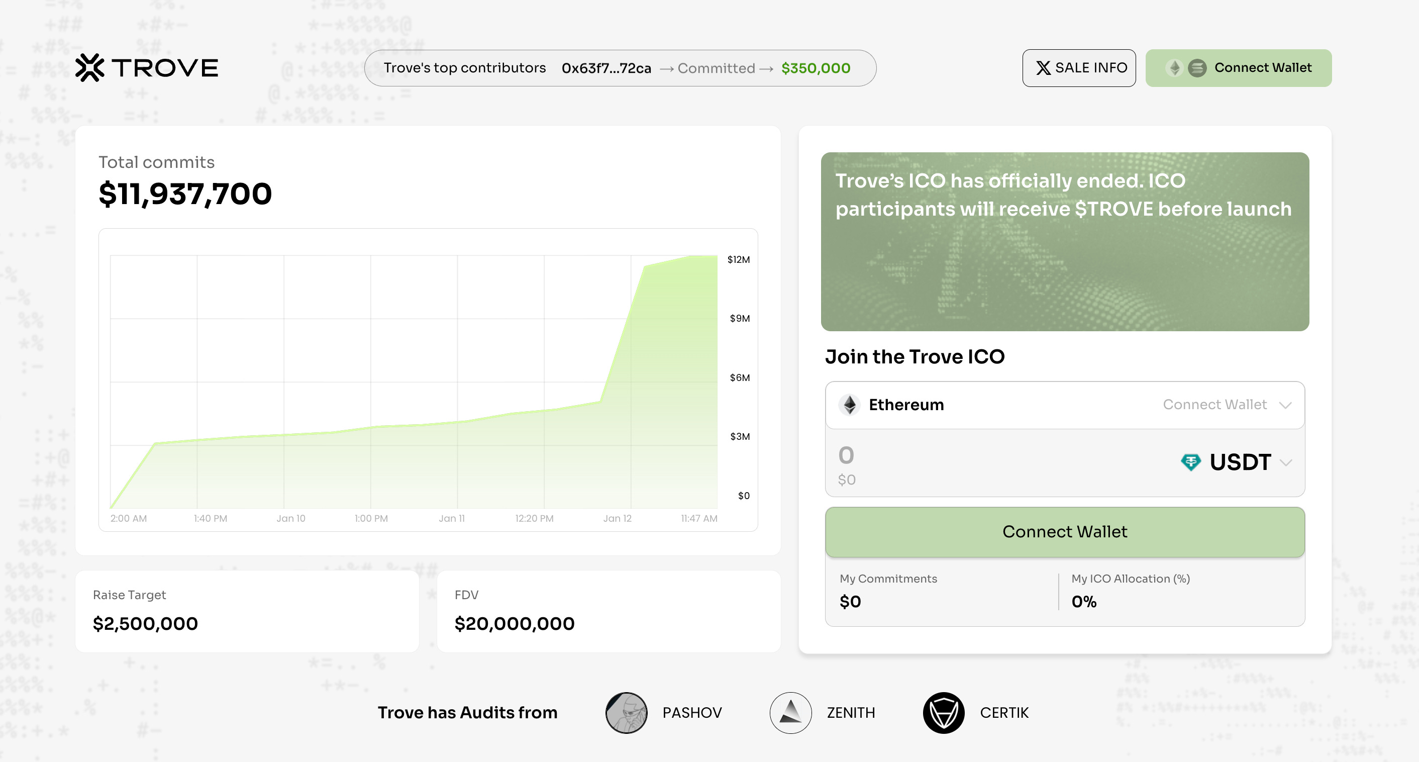Screen dimensions: 1419x762
Task: Click the Ethereum icon in header wallet button
Action: (x=1174, y=68)
